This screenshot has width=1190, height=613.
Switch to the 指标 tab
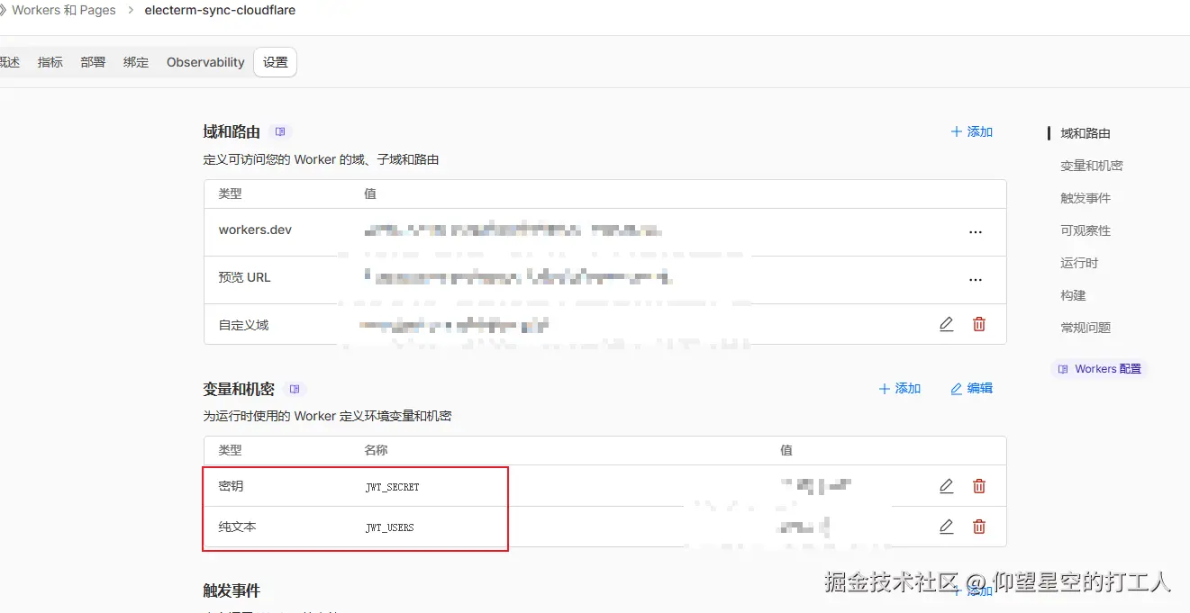click(50, 62)
